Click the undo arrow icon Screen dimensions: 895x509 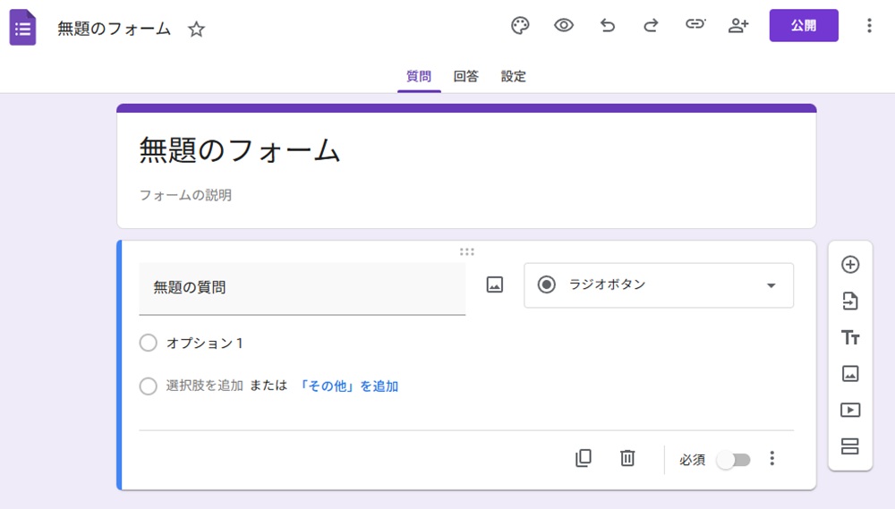608,26
